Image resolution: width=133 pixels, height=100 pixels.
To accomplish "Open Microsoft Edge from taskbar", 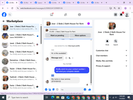I will [x=53, y=98].
